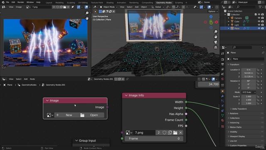
Task: Toggle viewport gizmos button
Action: (201, 7)
